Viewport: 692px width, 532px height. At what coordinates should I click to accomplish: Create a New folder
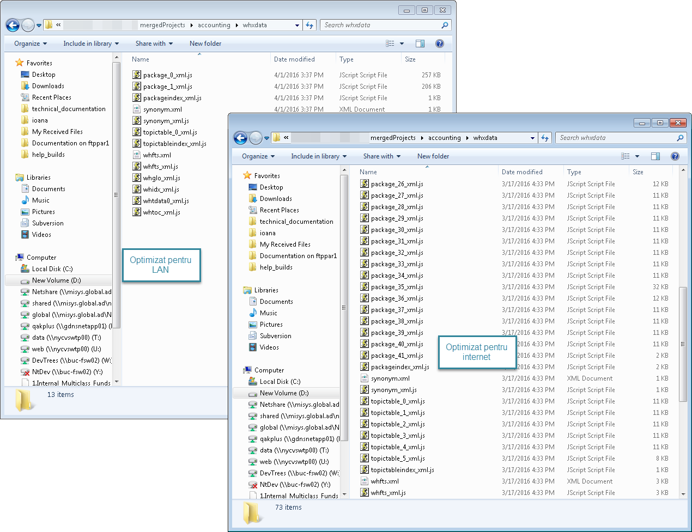click(x=433, y=156)
